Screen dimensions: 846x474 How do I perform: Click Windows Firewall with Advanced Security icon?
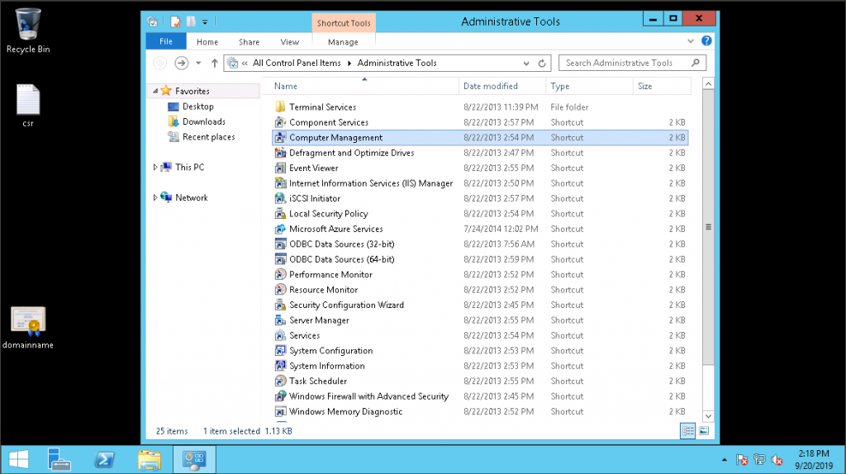tap(280, 396)
